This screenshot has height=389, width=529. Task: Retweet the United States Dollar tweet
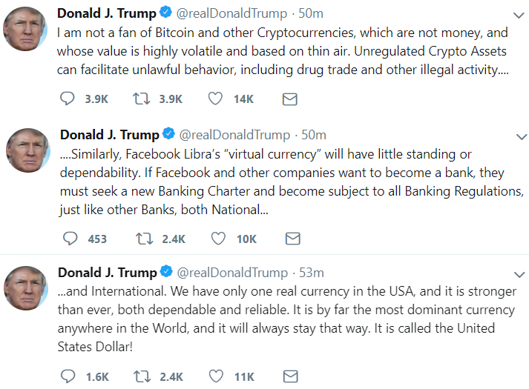[142, 376]
